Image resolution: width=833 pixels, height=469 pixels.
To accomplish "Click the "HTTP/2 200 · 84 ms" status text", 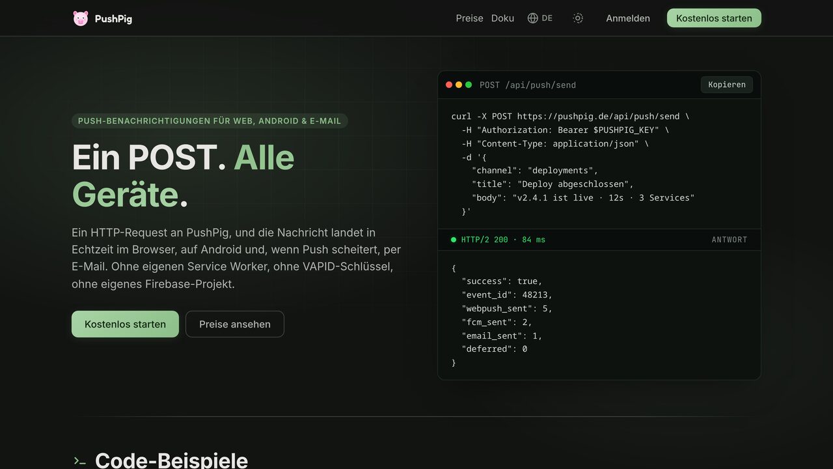I will coord(503,240).
